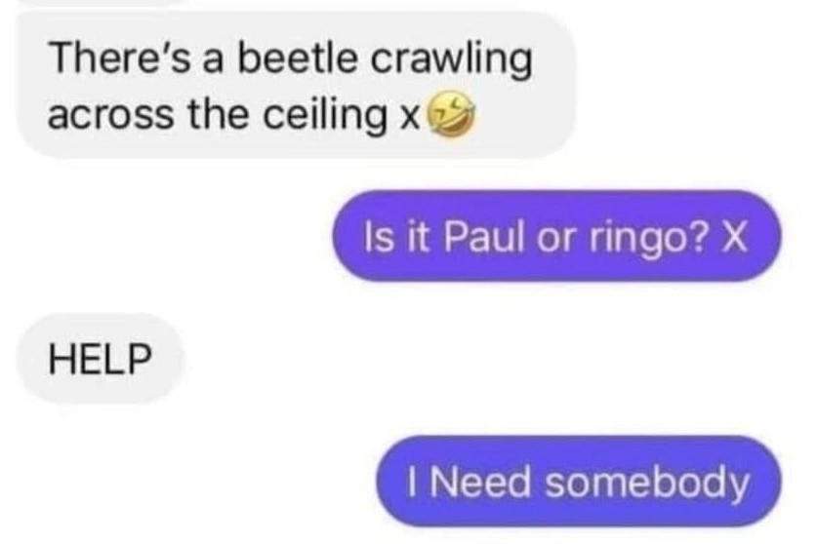Click the word 'across' in gray bubble

click(110, 117)
